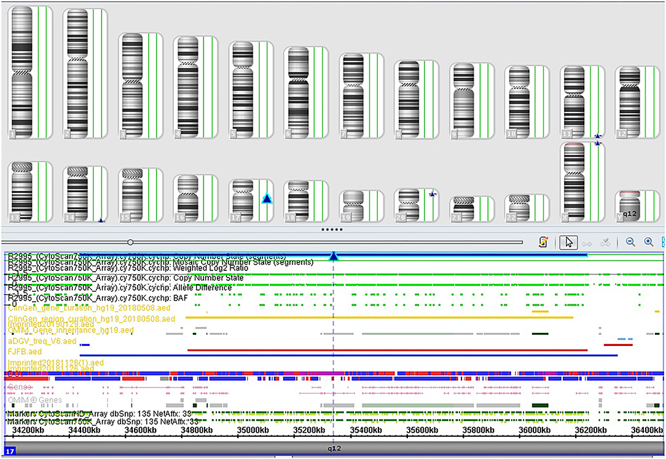Select the Y chromosome ideogram
This screenshot has width=666, height=459.
[x=630, y=206]
